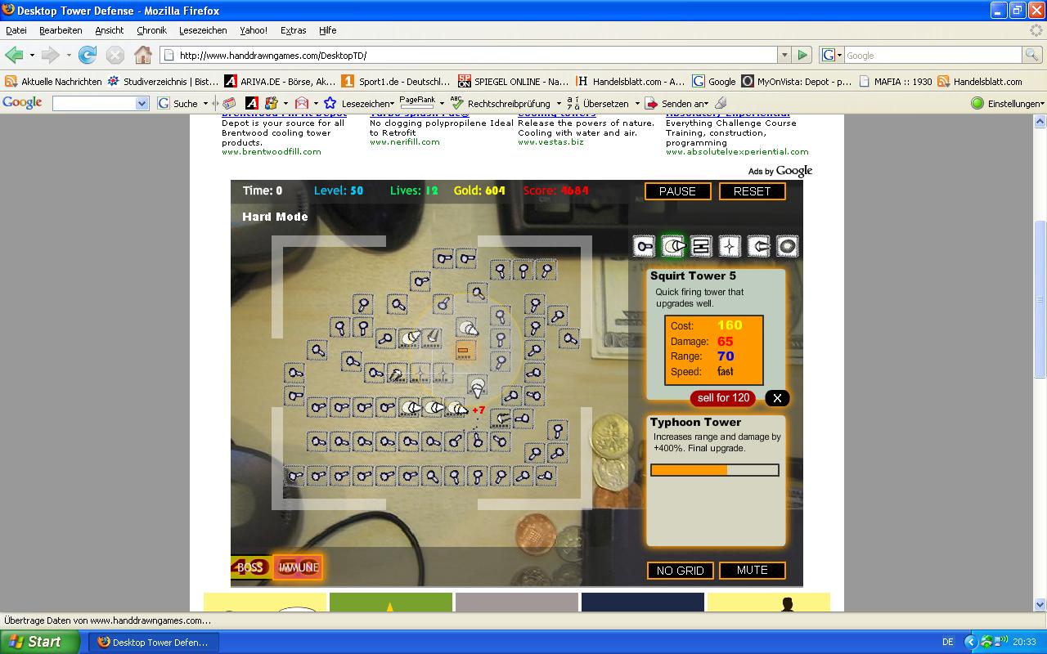Viewport: 1047px width, 654px height.
Task: Click the Stop loading icon
Action: point(115,55)
